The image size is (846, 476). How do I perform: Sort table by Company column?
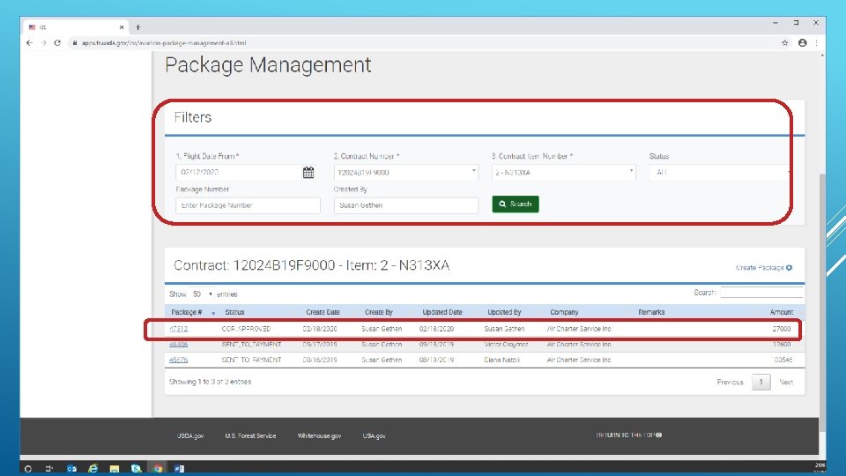[564, 312]
